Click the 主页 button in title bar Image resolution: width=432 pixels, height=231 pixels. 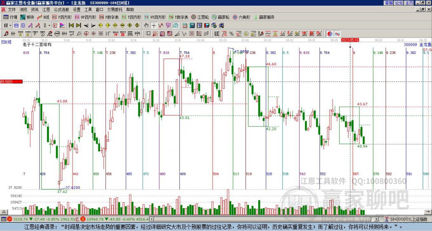coord(409,3)
